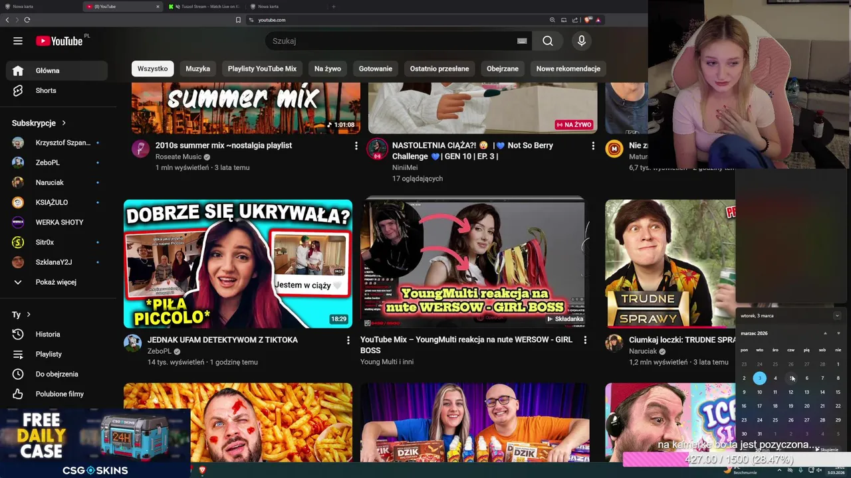Collapse the calendar with top chevron

[837, 316]
